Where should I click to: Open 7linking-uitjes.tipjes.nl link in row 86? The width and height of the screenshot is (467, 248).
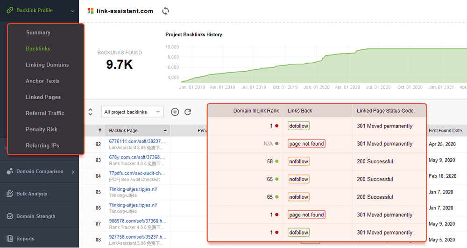tap(133, 205)
